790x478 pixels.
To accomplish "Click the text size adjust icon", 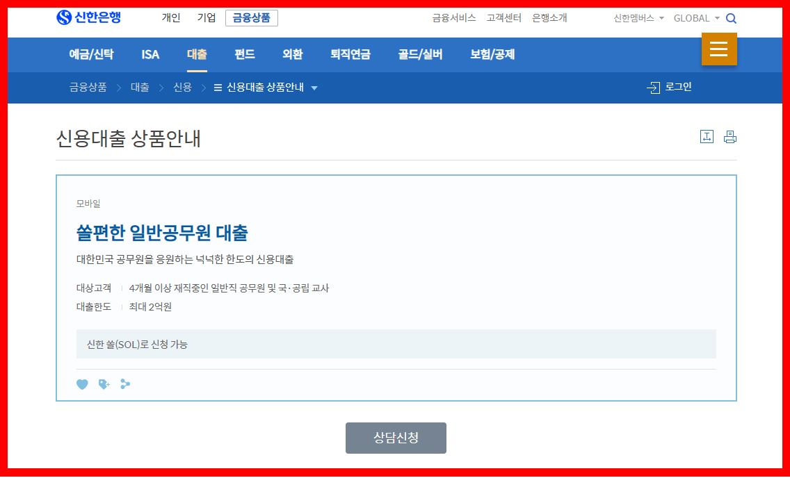I will 707,136.
